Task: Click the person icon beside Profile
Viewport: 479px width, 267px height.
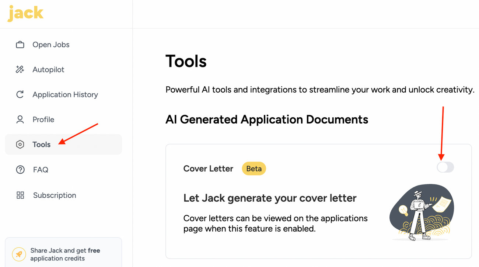Action: 20,119
